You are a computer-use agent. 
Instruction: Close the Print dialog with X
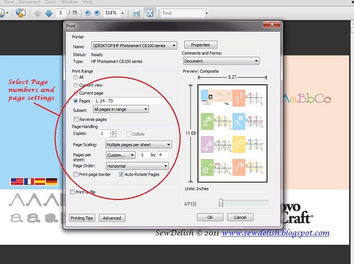pyautogui.click(x=272, y=24)
